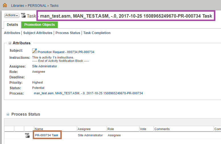Screen dimensions: 221x144
Task: Click the home icon in breadcrumb
Action: (5, 5)
